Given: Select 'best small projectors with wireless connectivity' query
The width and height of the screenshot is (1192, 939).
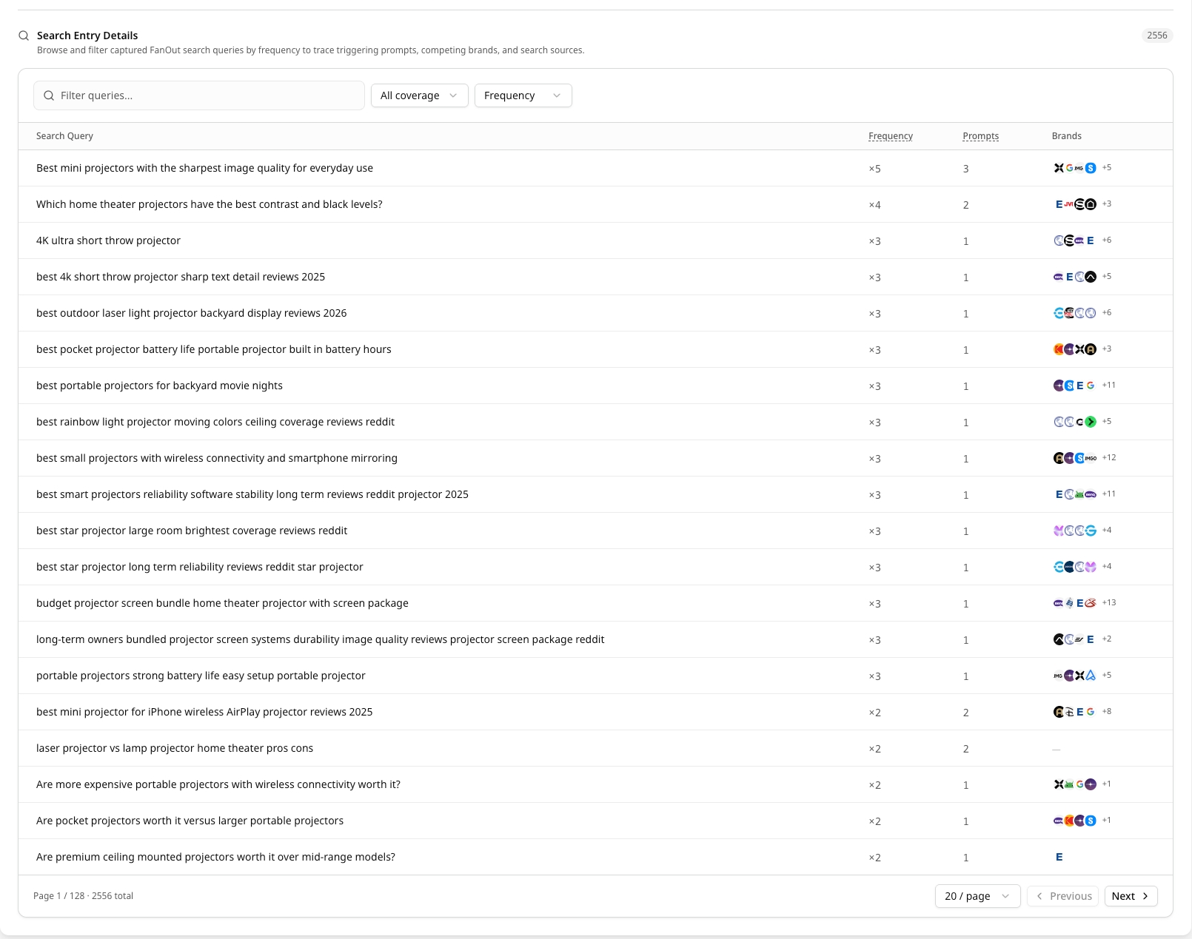Looking at the screenshot, I should (x=217, y=458).
